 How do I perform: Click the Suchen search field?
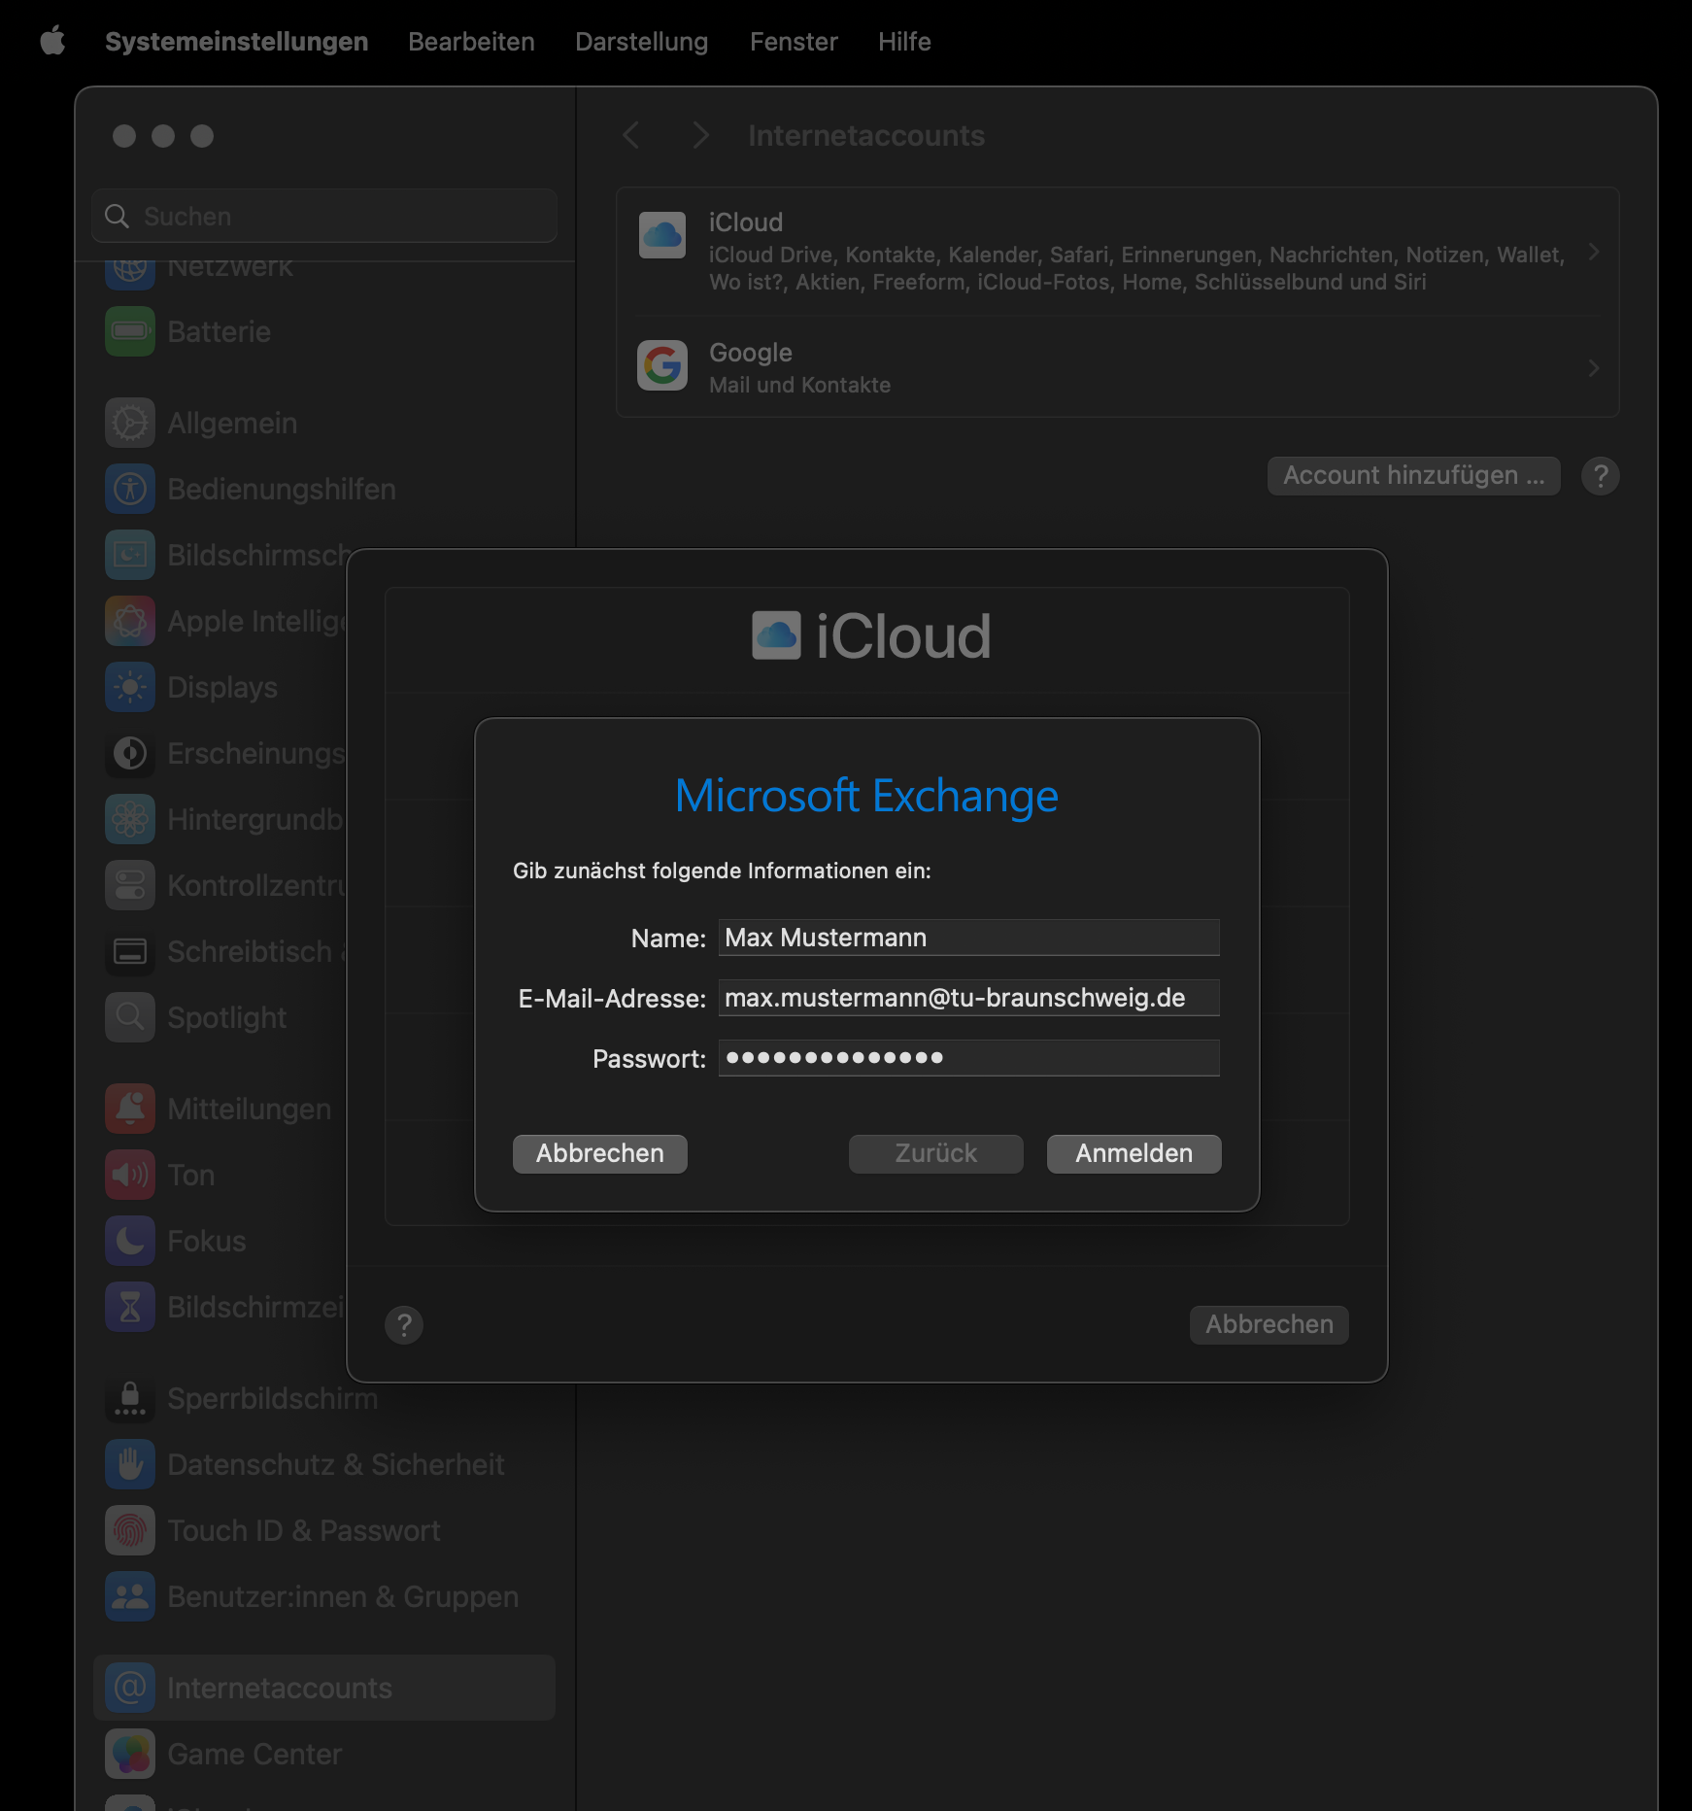coord(324,216)
